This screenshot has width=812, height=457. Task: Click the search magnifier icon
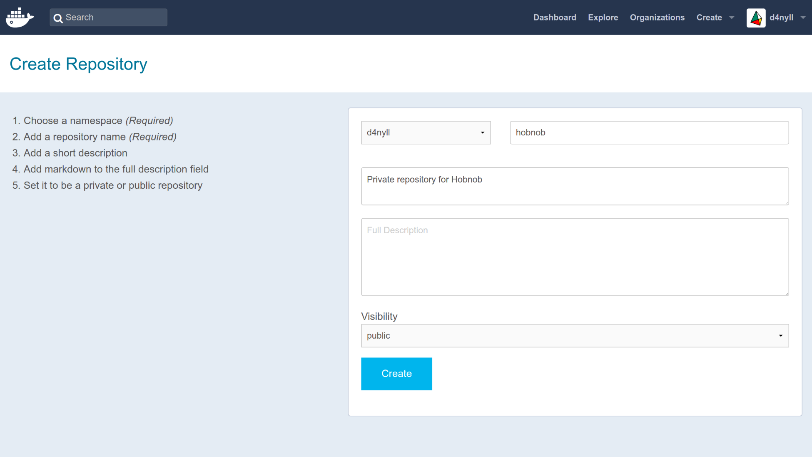click(58, 18)
